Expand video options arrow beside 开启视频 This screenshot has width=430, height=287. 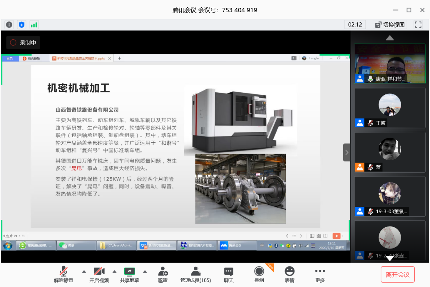[115, 271]
